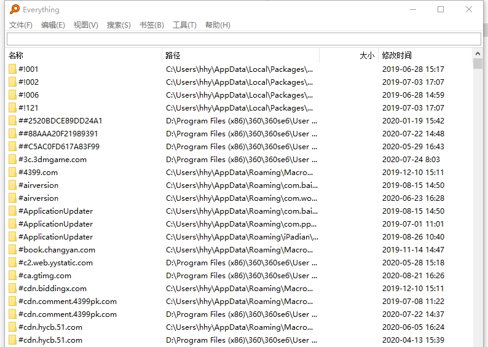Select folder icon of #book.changyan.com
Image resolution: width=488 pixels, height=347 pixels.
[12, 250]
